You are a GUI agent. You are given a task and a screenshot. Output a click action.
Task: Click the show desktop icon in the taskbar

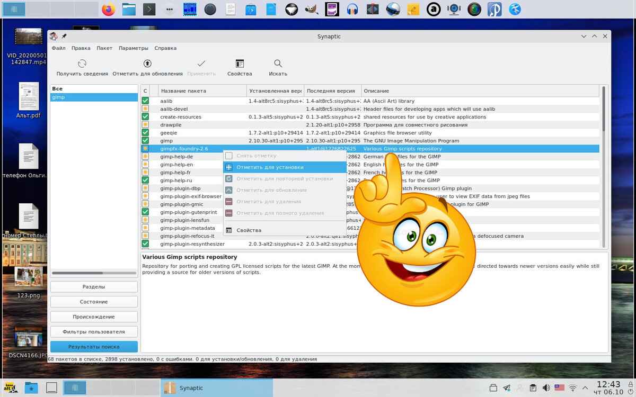coord(51,387)
